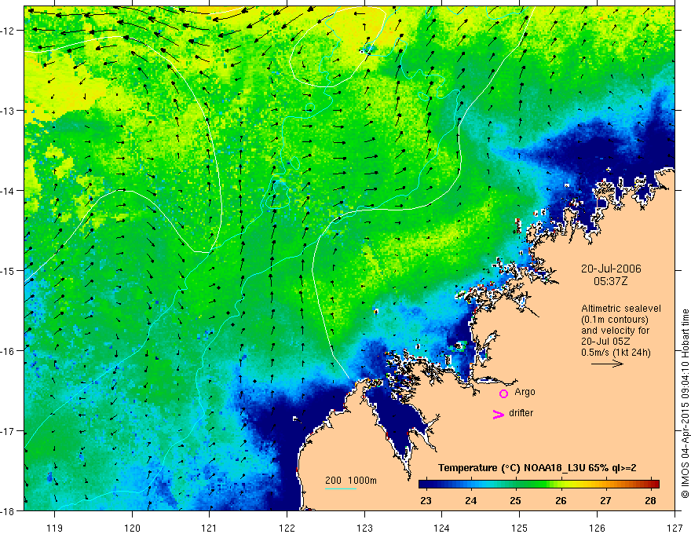Click the longitude axis label 124

[442, 528]
